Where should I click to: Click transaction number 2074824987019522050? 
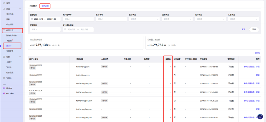[x=209, y=75]
